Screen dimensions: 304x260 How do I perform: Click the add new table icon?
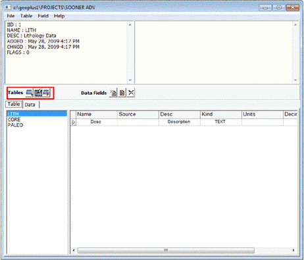tap(30, 93)
